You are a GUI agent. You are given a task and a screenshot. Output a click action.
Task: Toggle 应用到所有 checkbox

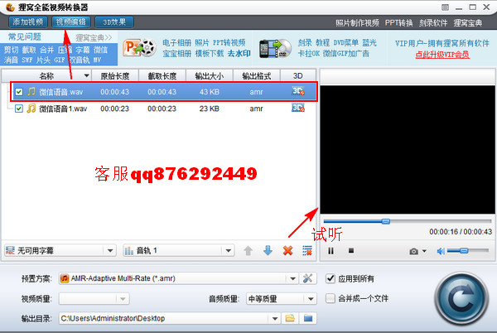pyautogui.click(x=331, y=278)
